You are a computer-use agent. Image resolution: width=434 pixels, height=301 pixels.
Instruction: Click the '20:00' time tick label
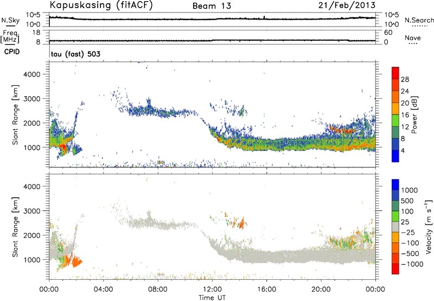click(x=321, y=290)
